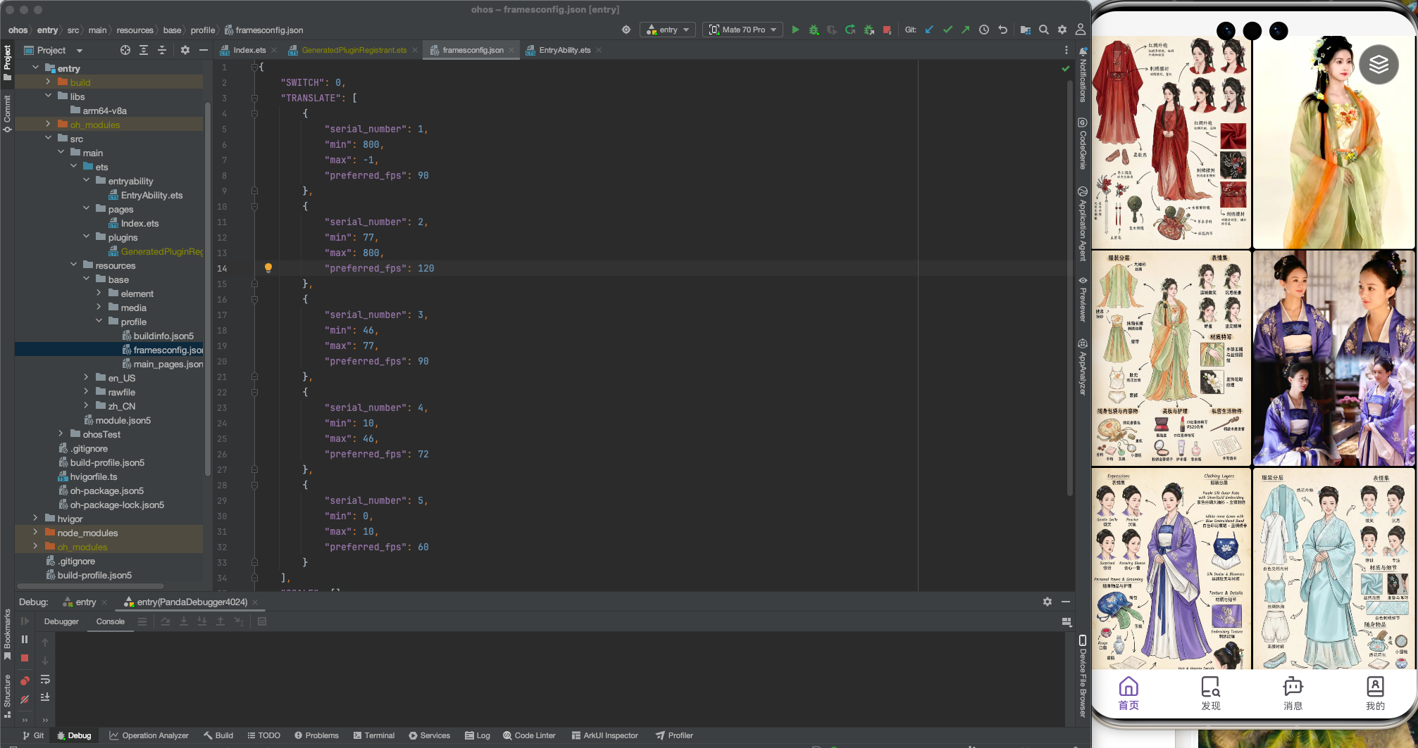1418x748 pixels.
Task: Open IDE settings gear in the top toolbar
Action: tap(1062, 30)
